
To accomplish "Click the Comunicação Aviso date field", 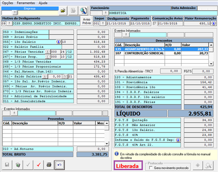I will click(x=170, y=23).
